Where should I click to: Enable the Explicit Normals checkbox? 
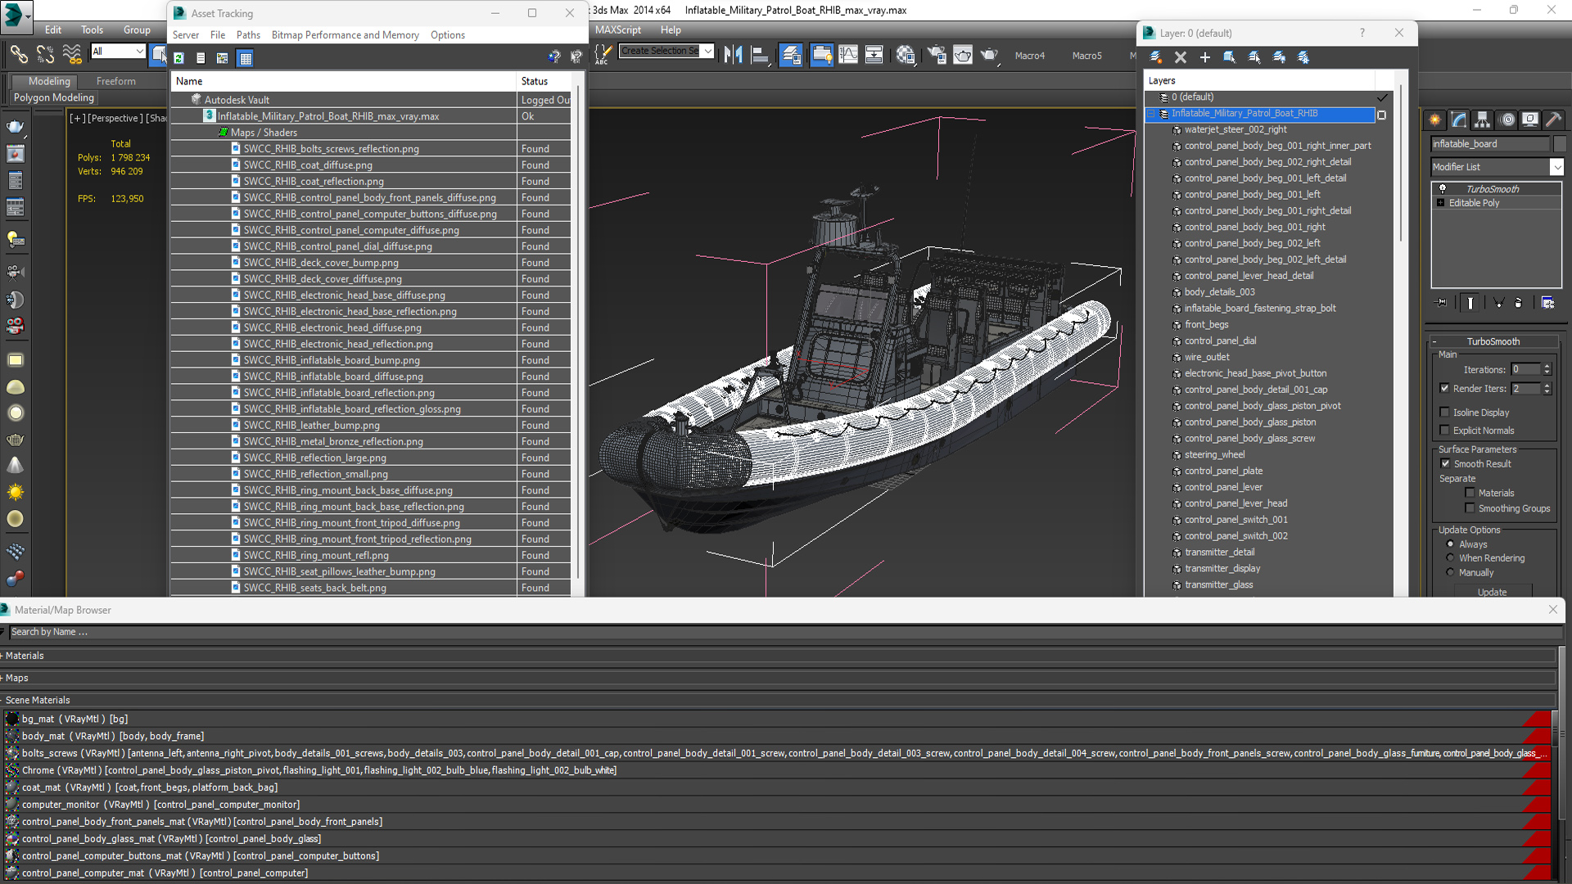[1444, 431]
